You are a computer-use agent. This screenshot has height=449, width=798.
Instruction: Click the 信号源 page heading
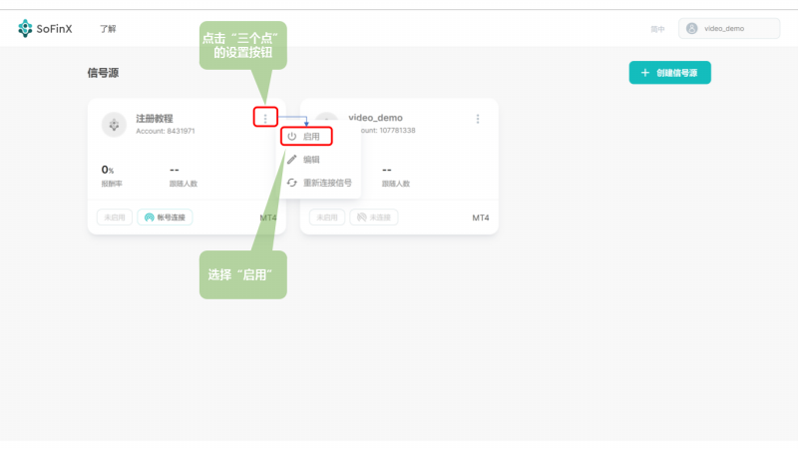tap(103, 73)
